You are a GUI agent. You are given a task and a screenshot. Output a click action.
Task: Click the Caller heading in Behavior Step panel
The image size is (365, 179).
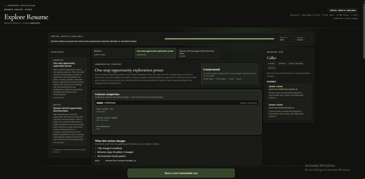click(272, 58)
